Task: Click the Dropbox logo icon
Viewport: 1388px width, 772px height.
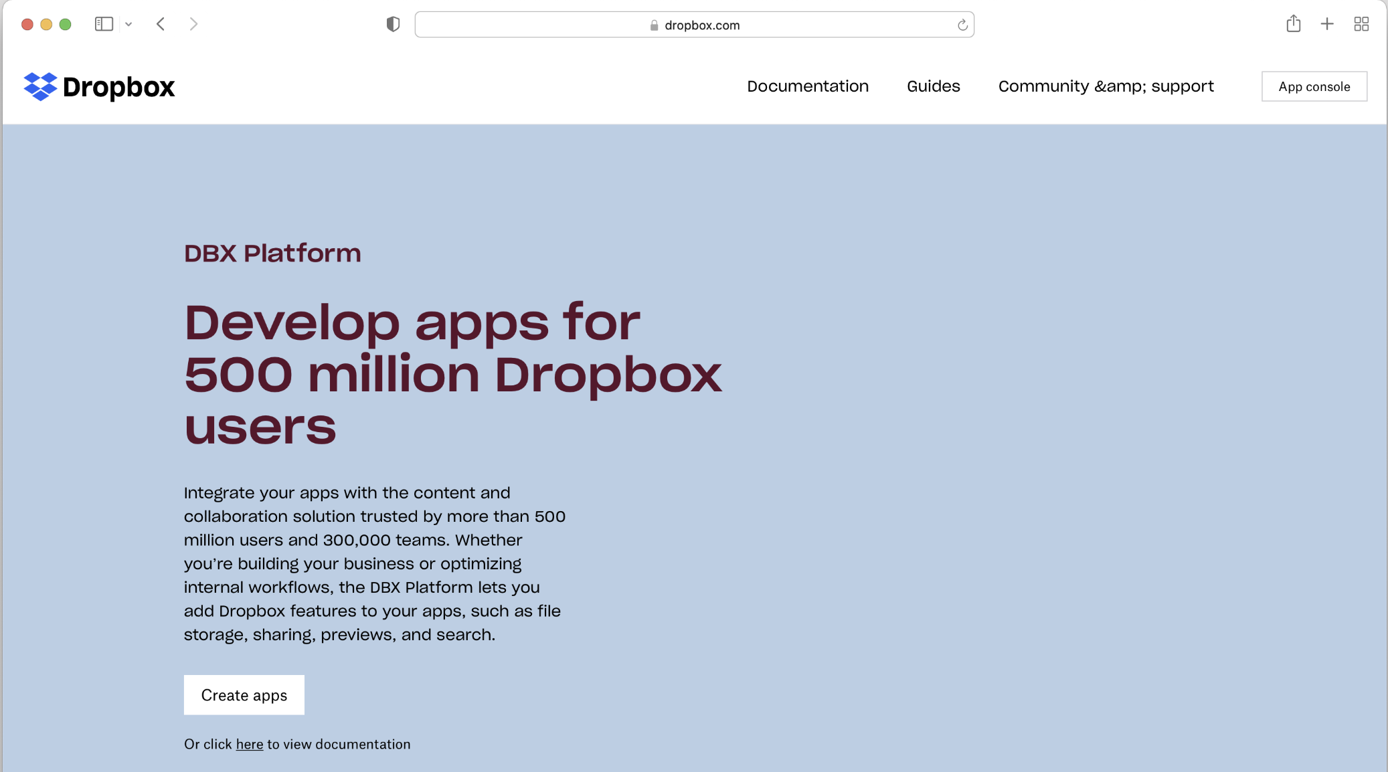Action: (x=40, y=86)
